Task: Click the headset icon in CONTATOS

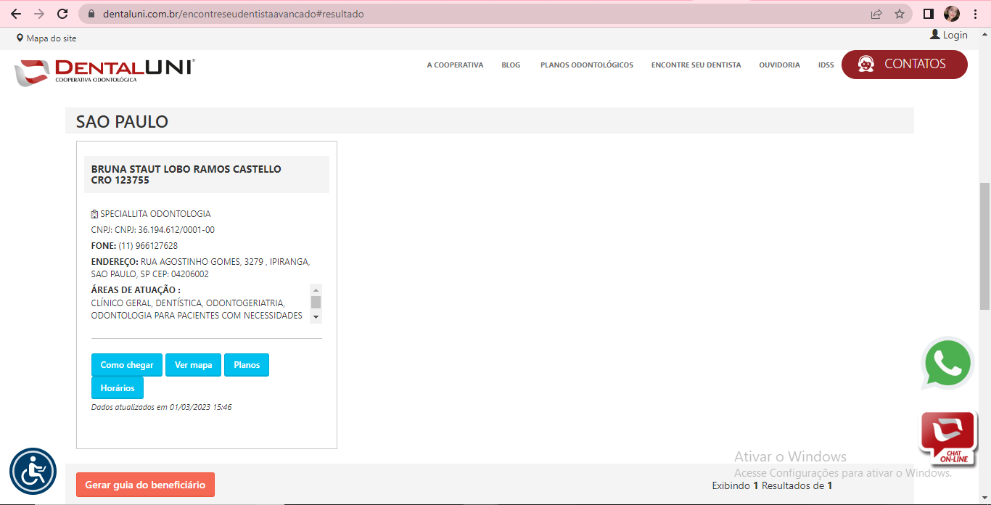Action: [x=865, y=64]
